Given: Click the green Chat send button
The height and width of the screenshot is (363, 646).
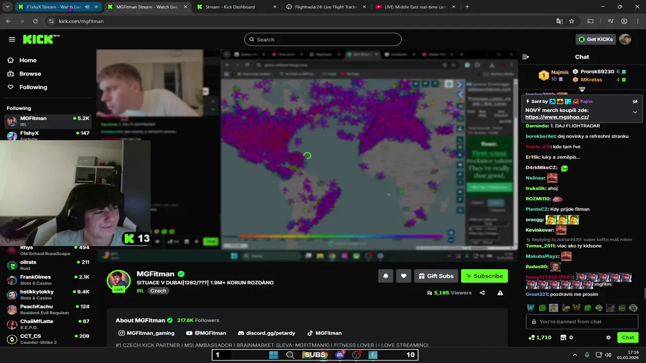Looking at the screenshot, I should pyautogui.click(x=628, y=337).
